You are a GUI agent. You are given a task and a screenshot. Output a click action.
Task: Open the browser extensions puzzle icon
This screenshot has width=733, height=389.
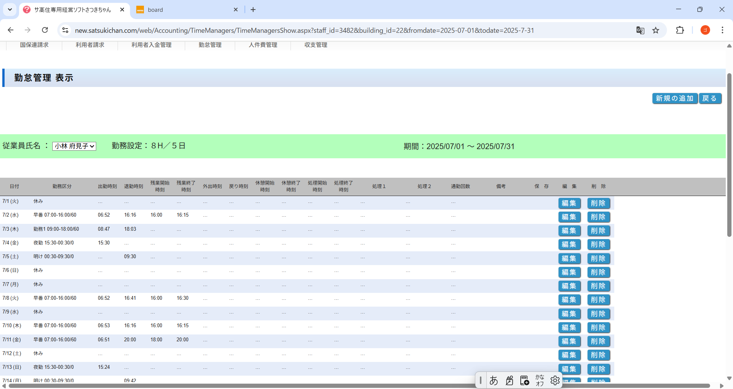[x=680, y=30]
